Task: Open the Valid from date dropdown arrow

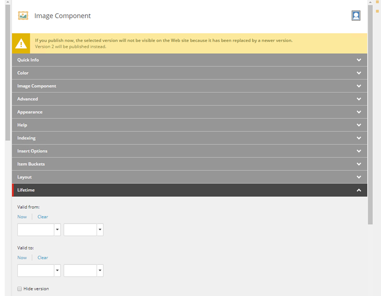Action: [57, 230]
